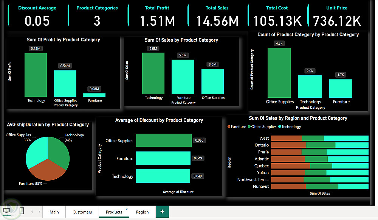Select Technology bar in Count chart
The image size is (378, 220).
point(310,86)
